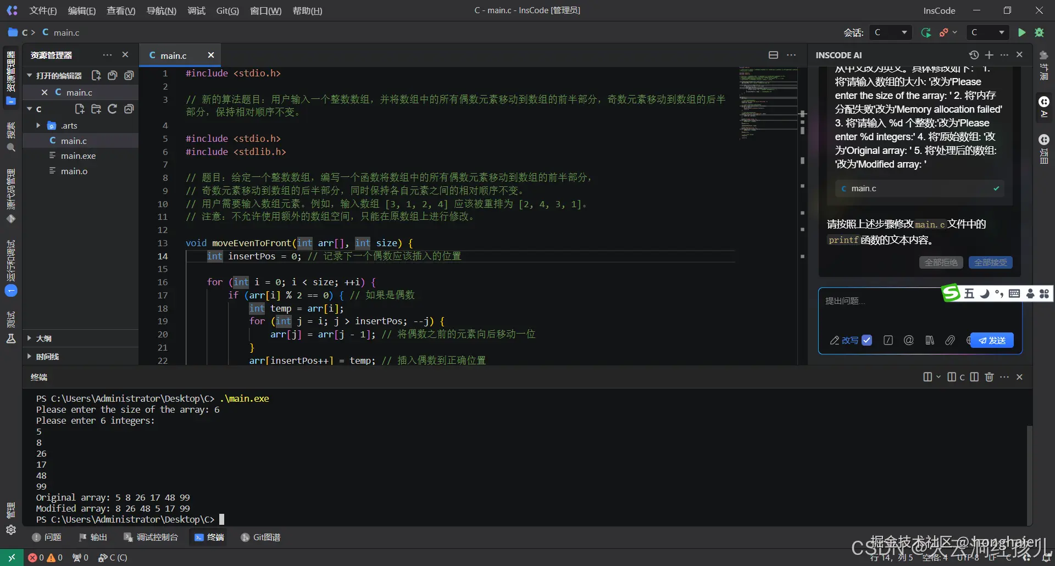The width and height of the screenshot is (1055, 566).
Task: Create a new folder in folder C
Action: coord(96,109)
